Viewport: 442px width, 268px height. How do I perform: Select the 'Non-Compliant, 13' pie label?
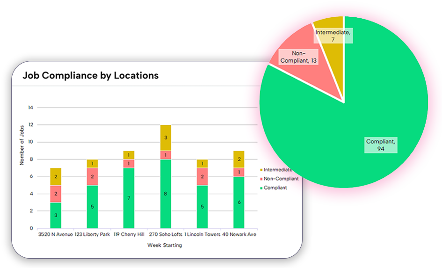[298, 57]
